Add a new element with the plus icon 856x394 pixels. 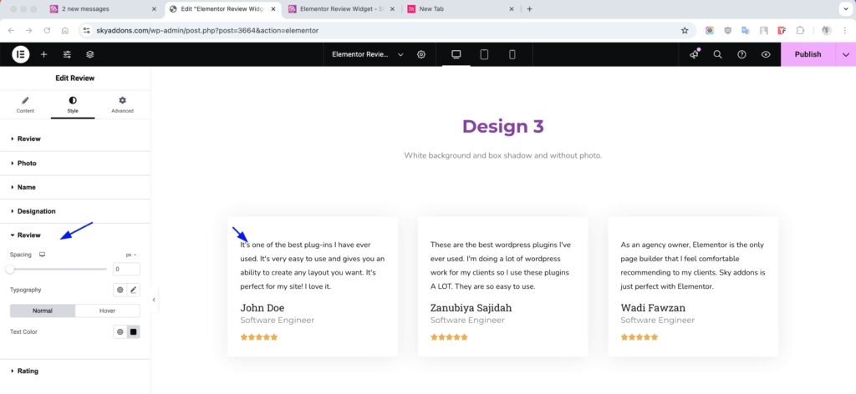[43, 54]
